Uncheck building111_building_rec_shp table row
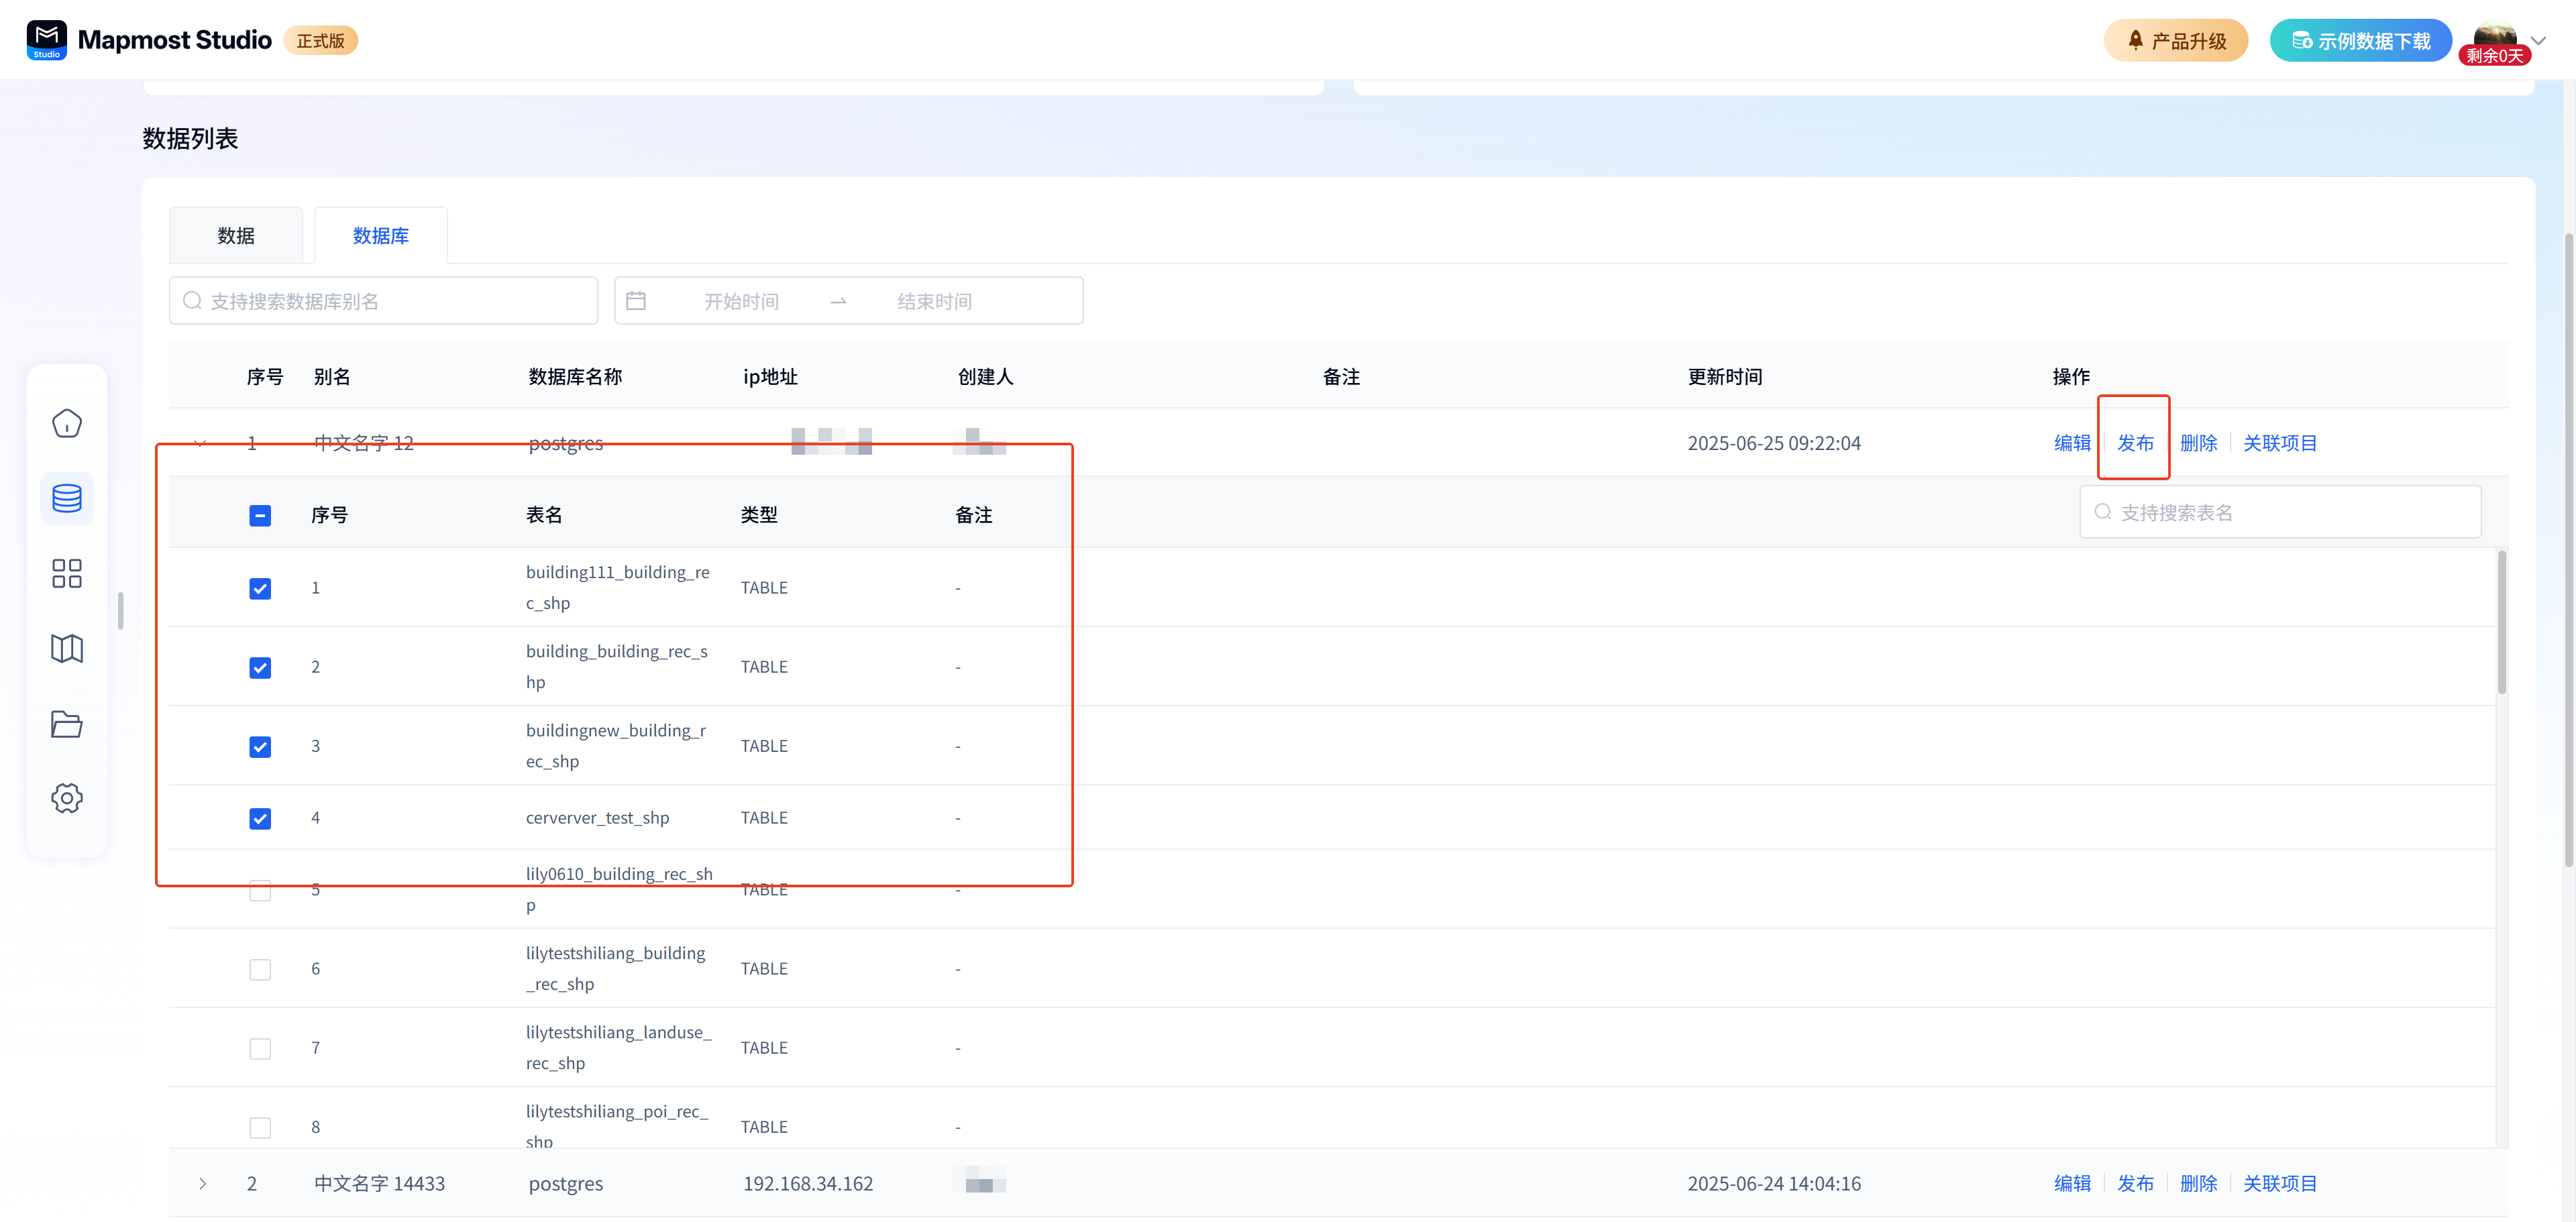This screenshot has height=1222, width=2576. 260,588
